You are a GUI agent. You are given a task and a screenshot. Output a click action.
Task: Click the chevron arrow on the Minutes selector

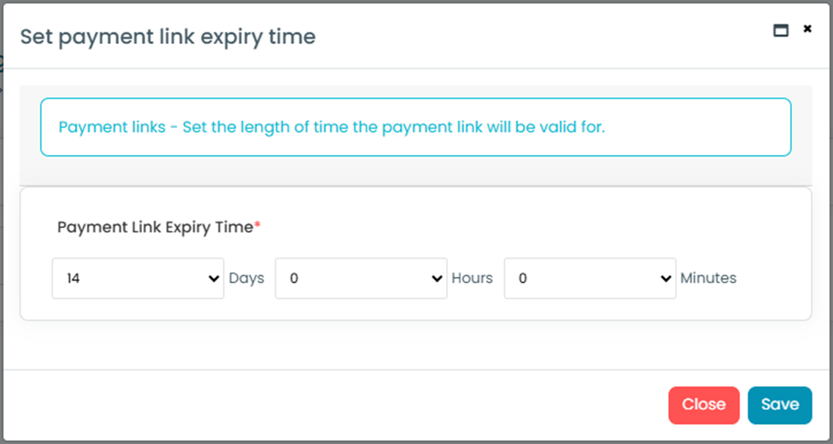666,279
